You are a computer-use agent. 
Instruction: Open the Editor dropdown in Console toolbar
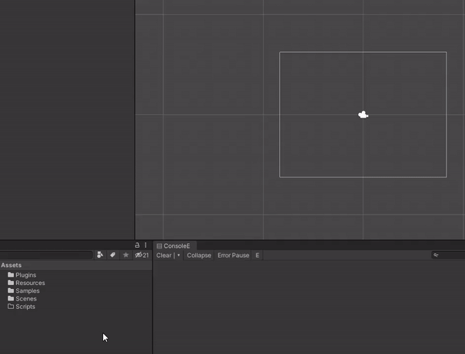pyautogui.click(x=257, y=256)
